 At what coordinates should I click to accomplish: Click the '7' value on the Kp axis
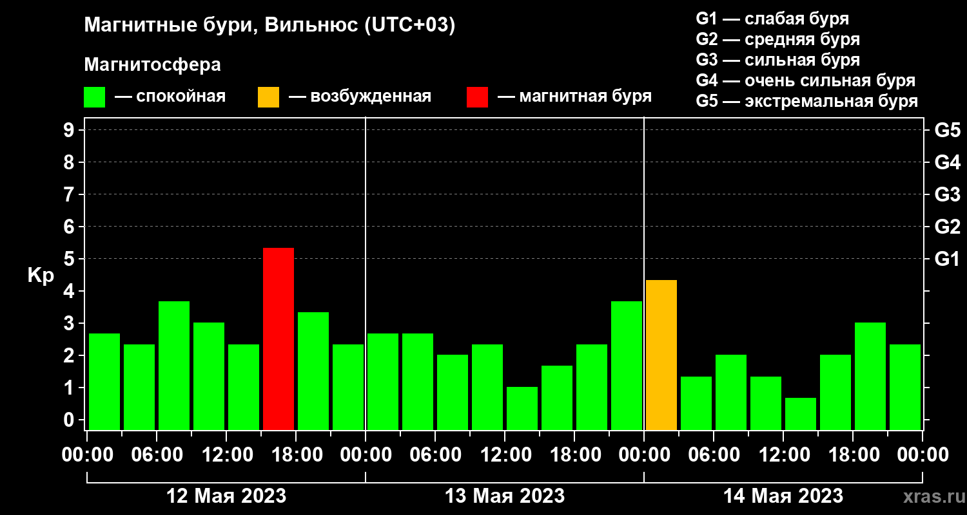point(70,194)
